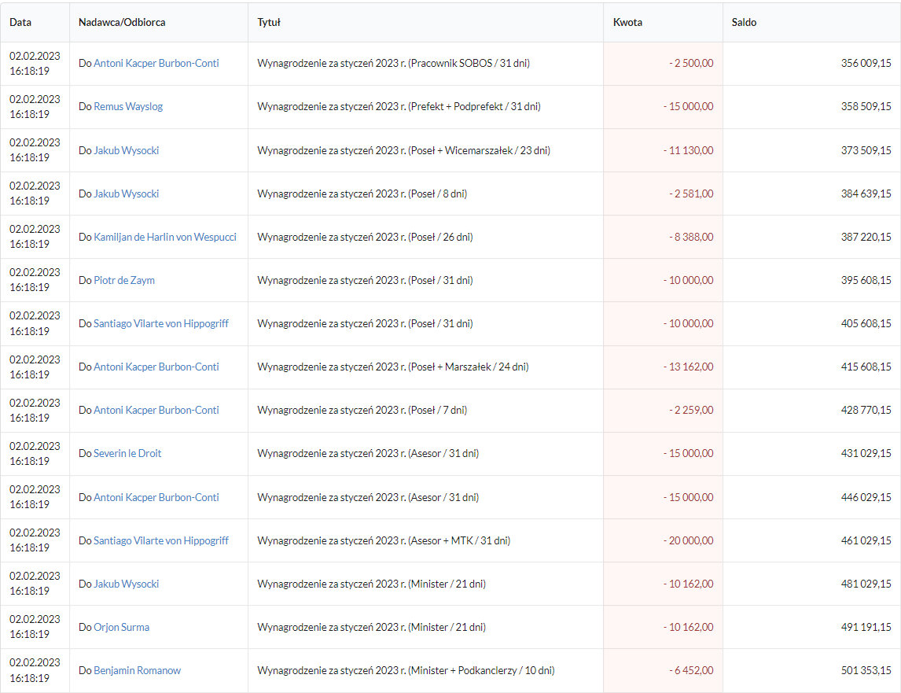Click the Tytuł column header

click(x=269, y=23)
